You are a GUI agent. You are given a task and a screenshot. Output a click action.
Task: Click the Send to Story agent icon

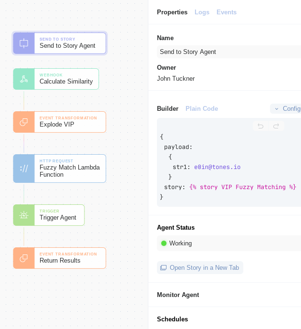coord(24,43)
